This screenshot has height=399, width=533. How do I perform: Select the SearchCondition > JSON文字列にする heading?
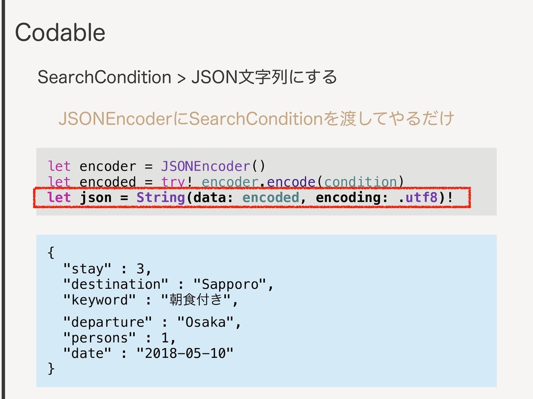187,77
